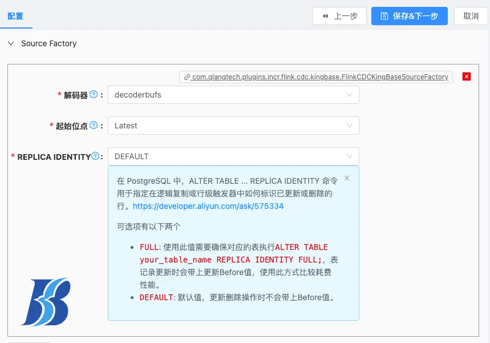The width and height of the screenshot is (490, 343).
Task: Open help icon next to 起始位点
Action: pyautogui.click(x=94, y=125)
